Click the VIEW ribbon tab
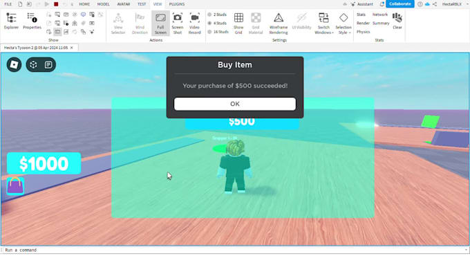The height and width of the screenshot is (265, 470). pyautogui.click(x=158, y=4)
